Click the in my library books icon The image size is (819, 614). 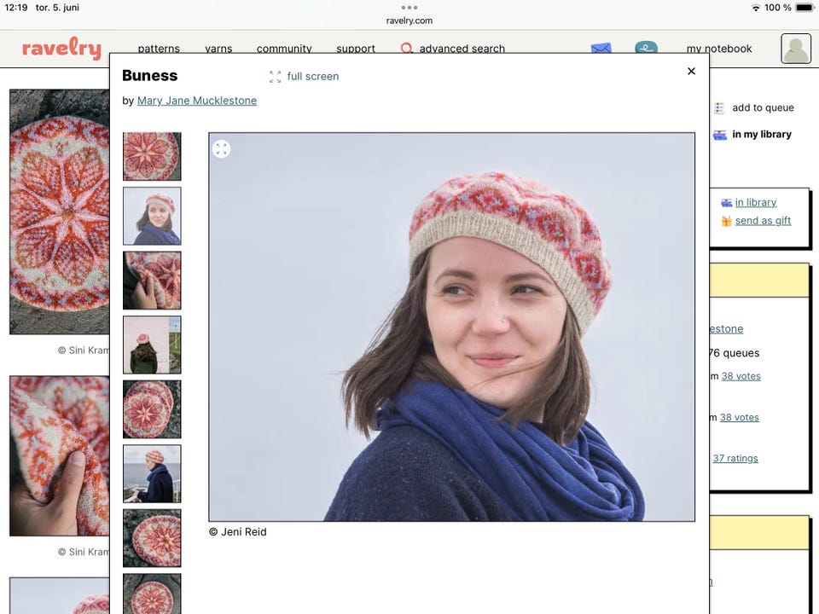720,135
